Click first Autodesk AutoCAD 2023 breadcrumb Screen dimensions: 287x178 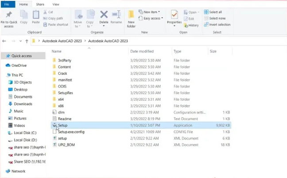pos(62,41)
